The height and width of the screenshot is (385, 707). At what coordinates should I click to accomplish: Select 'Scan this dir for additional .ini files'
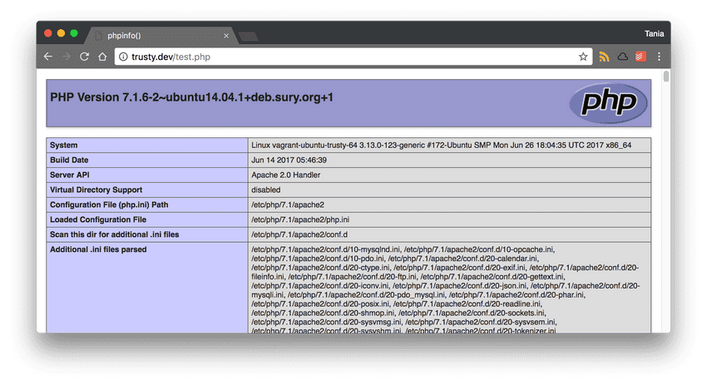coord(115,234)
